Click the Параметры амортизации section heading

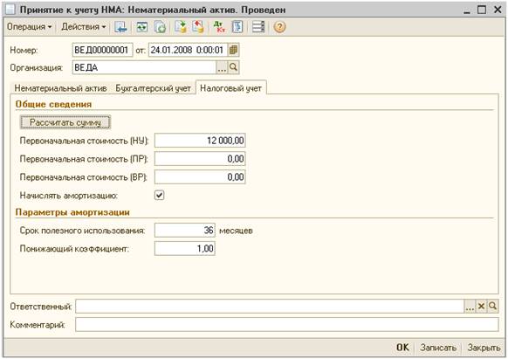[72, 212]
